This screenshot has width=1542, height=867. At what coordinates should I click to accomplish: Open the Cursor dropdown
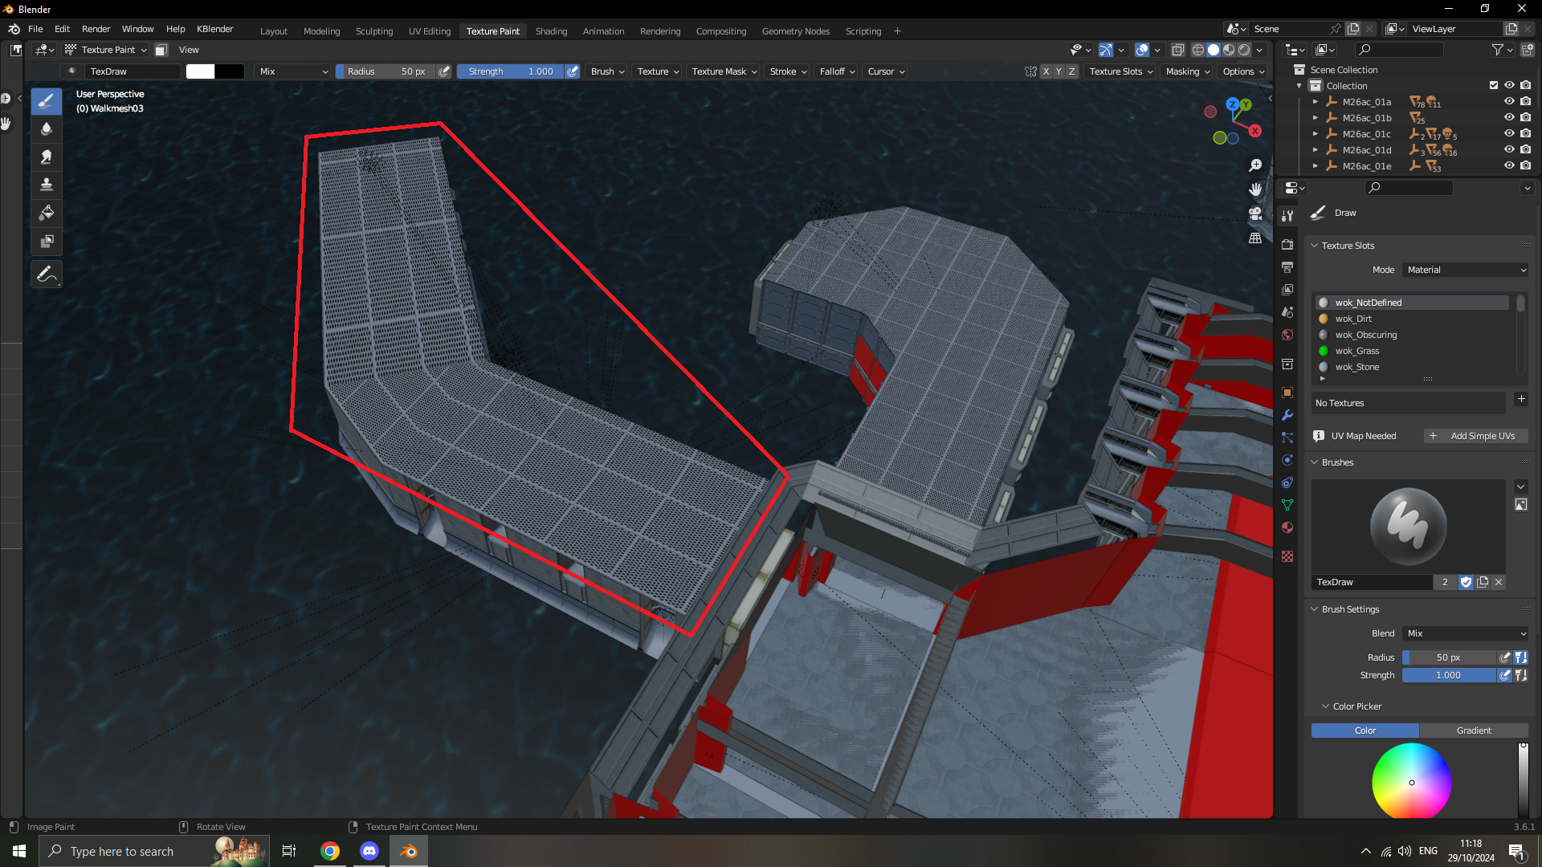click(x=886, y=71)
